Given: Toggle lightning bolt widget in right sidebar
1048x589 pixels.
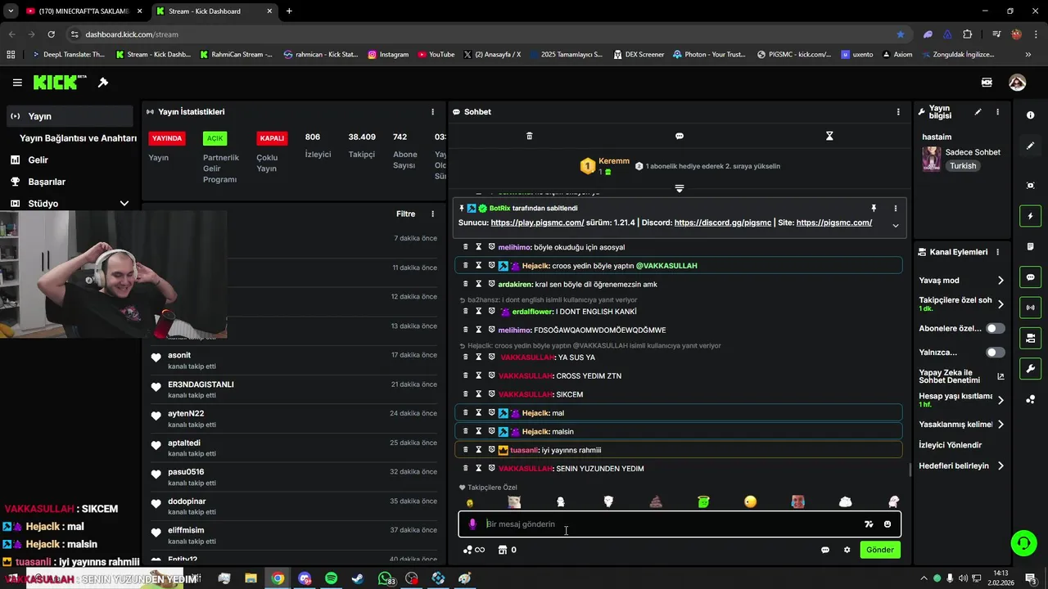Looking at the screenshot, I should click(1030, 216).
